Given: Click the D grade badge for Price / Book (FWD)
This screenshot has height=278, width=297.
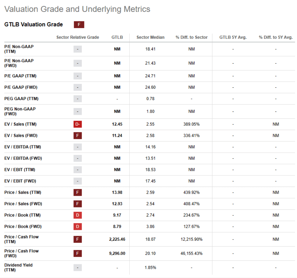Looking at the screenshot, I should point(78,227).
